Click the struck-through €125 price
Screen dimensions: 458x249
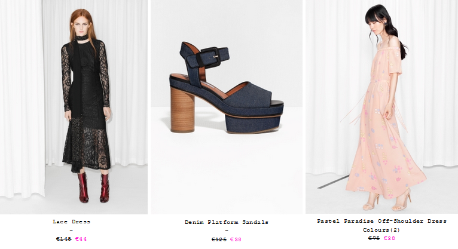pyautogui.click(x=219, y=239)
